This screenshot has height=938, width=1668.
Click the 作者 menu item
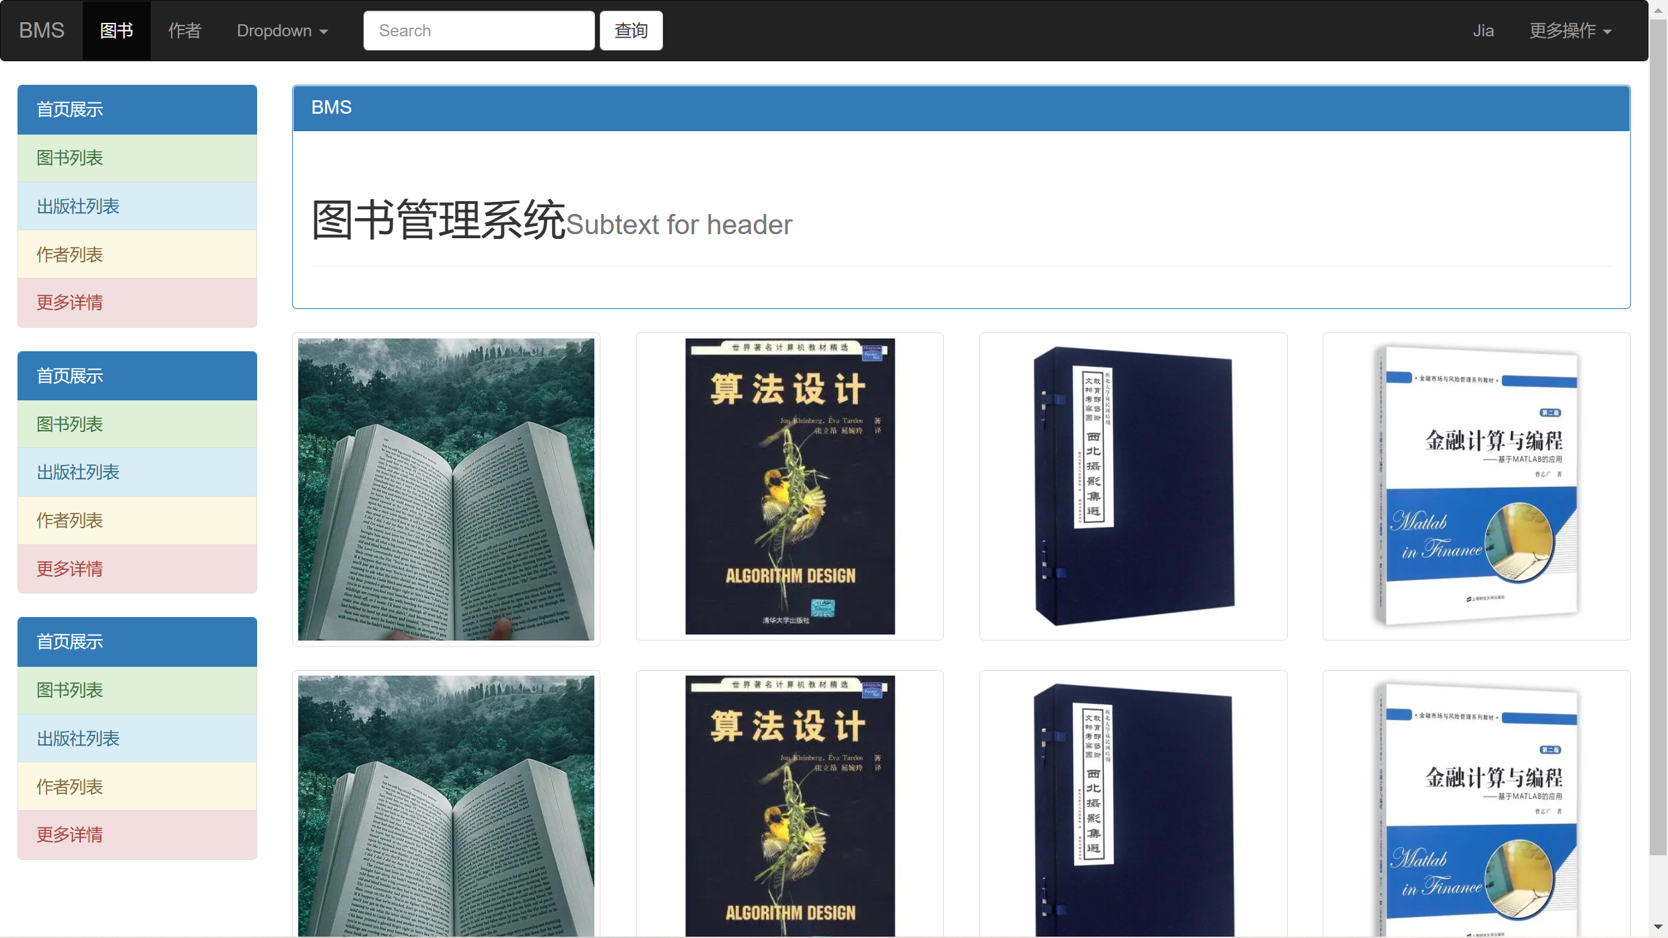pos(182,31)
